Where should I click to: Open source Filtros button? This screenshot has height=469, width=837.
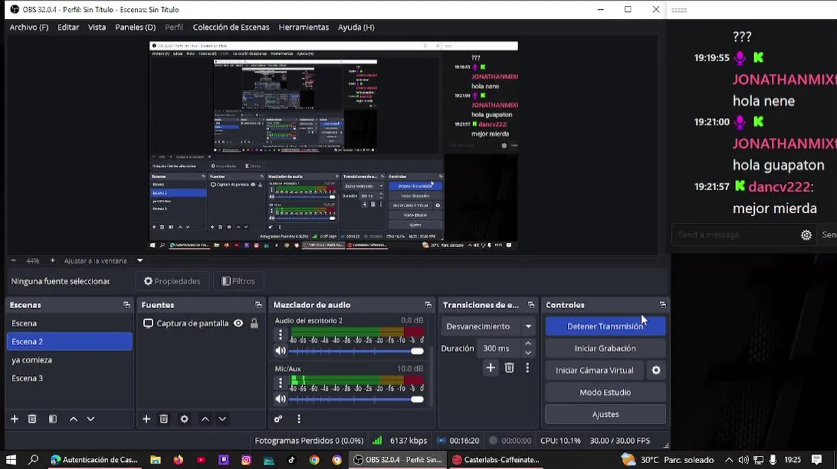pos(238,281)
